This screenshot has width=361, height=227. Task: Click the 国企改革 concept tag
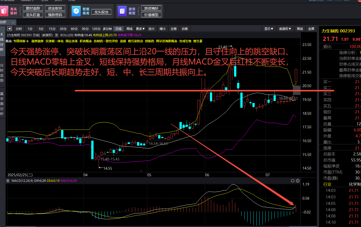coord(72,41)
